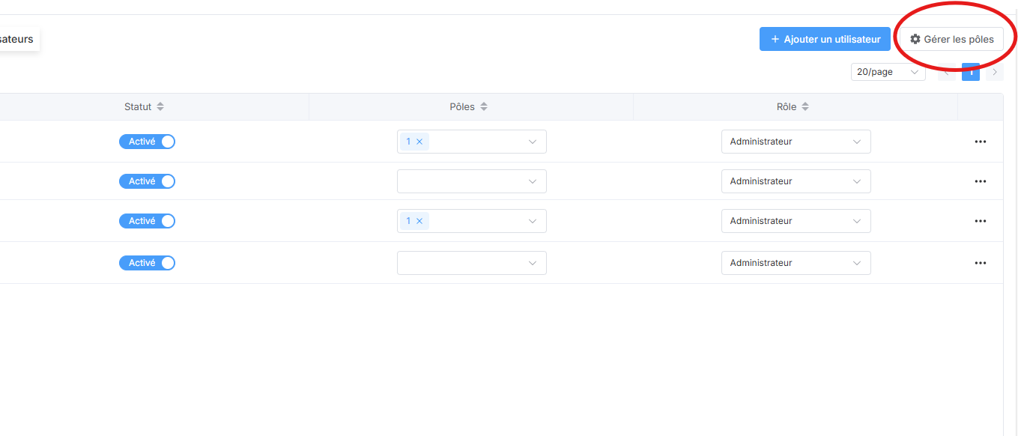Click the empty Pôles field in fourth row

471,263
